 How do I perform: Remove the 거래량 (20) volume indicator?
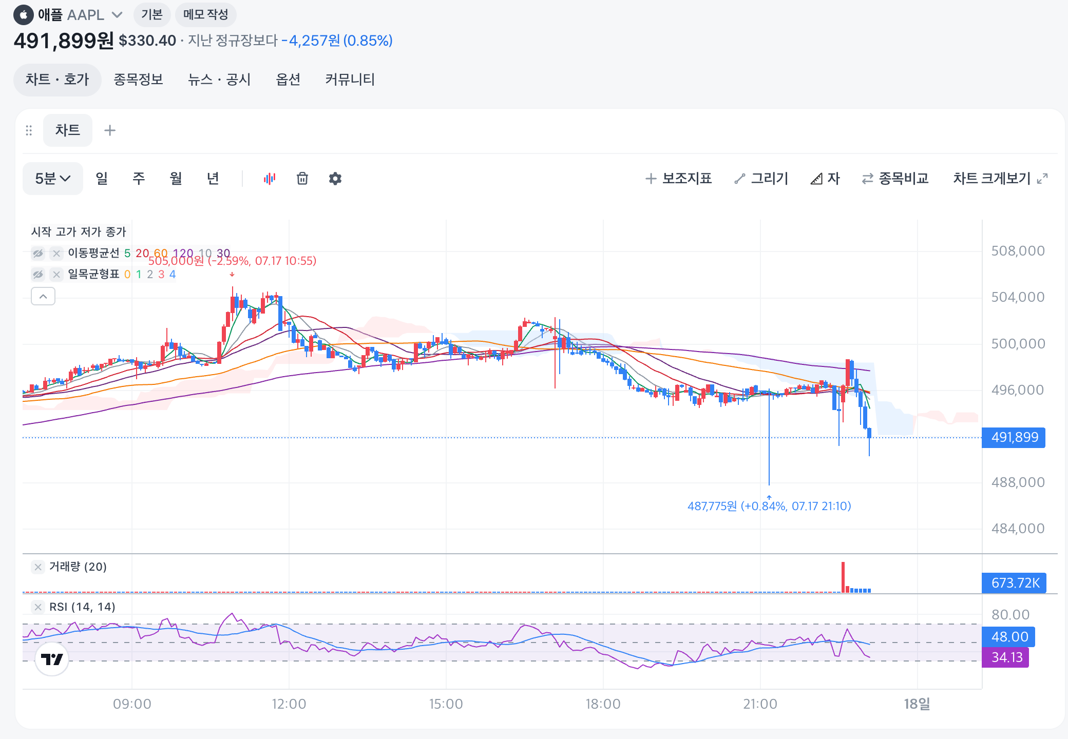coord(38,567)
